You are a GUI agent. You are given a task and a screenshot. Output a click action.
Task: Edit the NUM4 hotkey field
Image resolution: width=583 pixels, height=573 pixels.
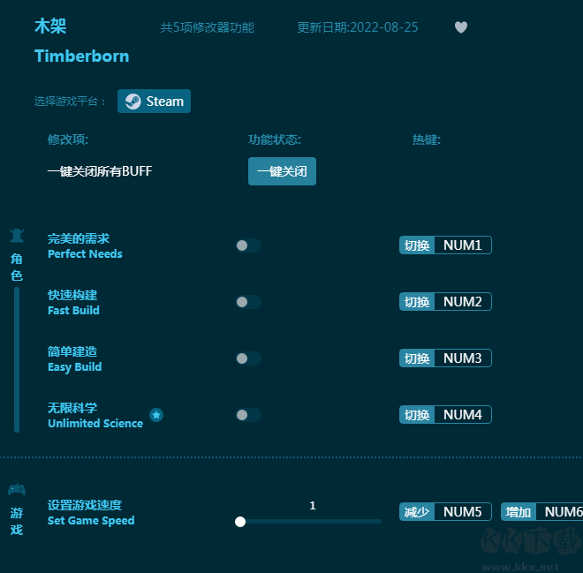(463, 415)
